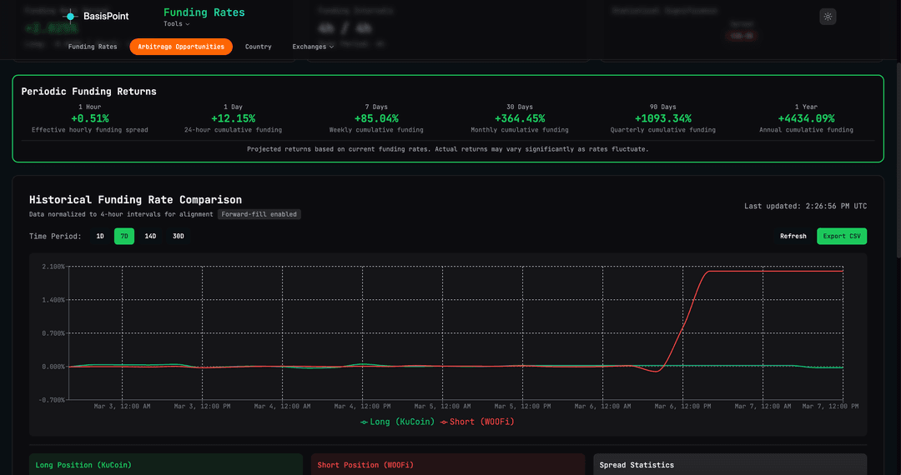Open the Tools dropdown under Funding Rates
Viewport: 901px width, 475px height.
176,24
